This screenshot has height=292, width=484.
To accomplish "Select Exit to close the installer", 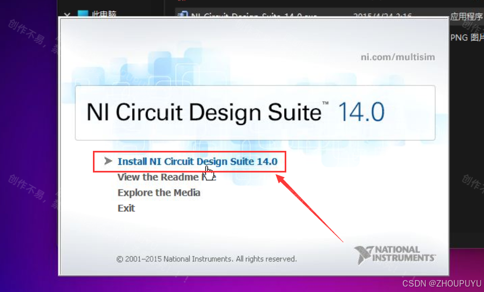I will click(x=126, y=208).
